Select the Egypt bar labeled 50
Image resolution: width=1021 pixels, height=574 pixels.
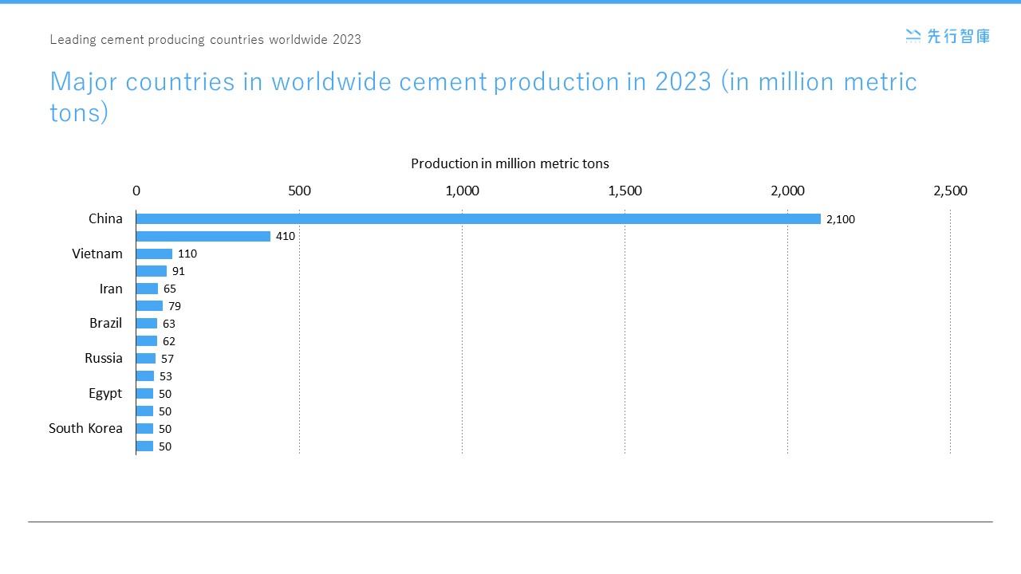coord(144,393)
